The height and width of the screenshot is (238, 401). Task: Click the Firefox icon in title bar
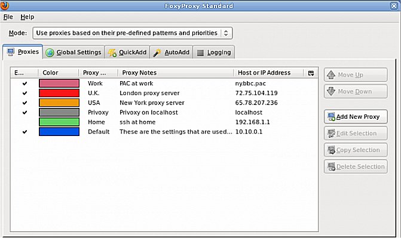(x=4, y=5)
